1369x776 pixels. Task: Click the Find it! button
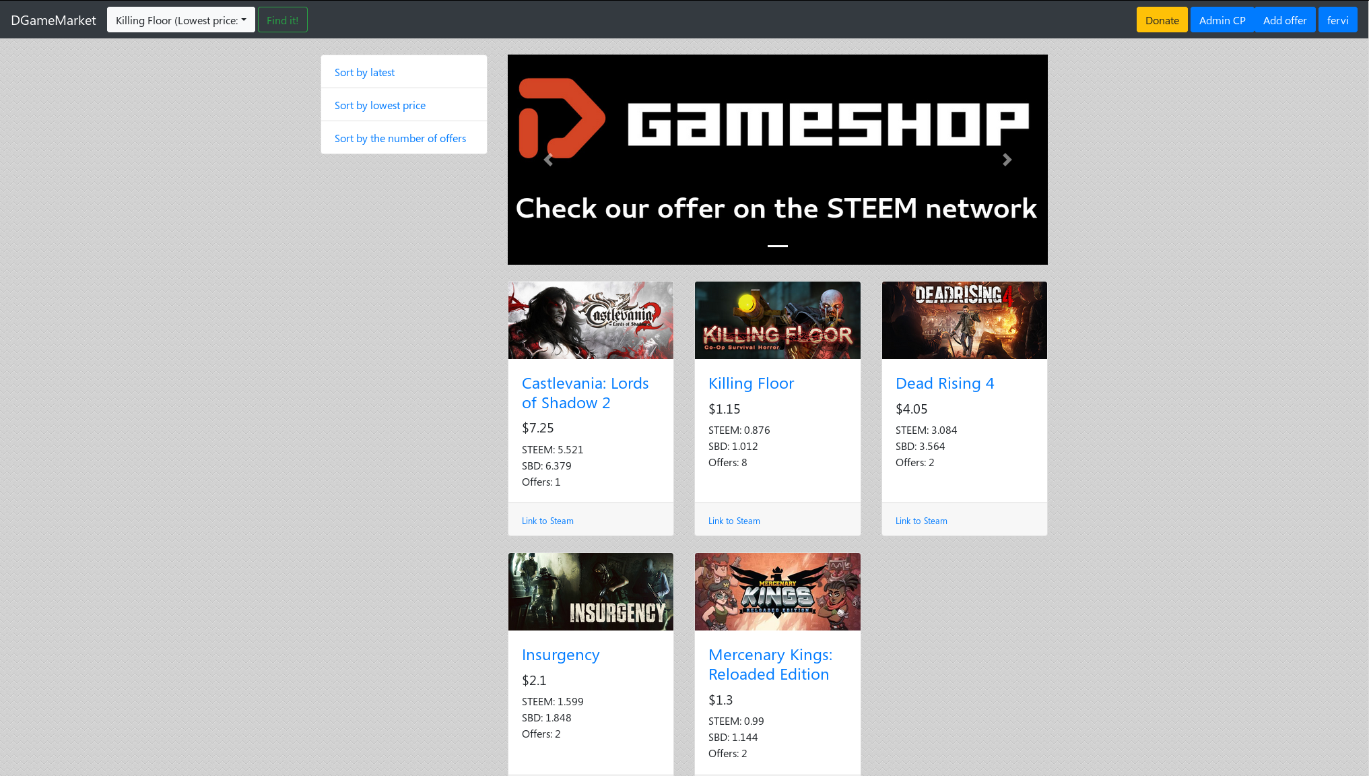282,20
